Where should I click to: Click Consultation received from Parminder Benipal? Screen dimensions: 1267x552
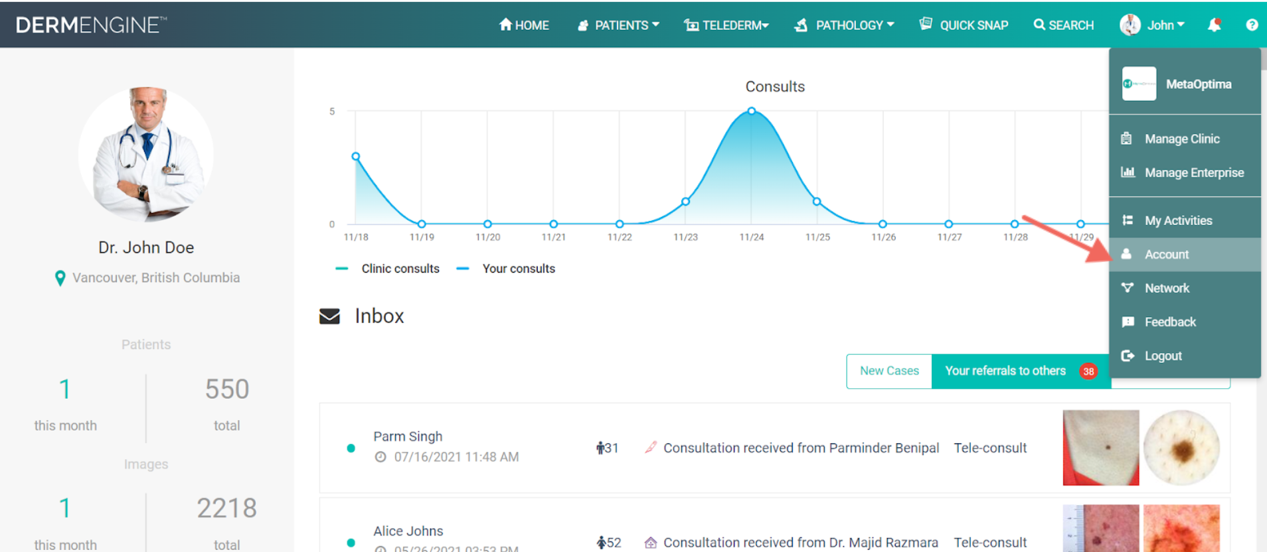pyautogui.click(x=801, y=448)
